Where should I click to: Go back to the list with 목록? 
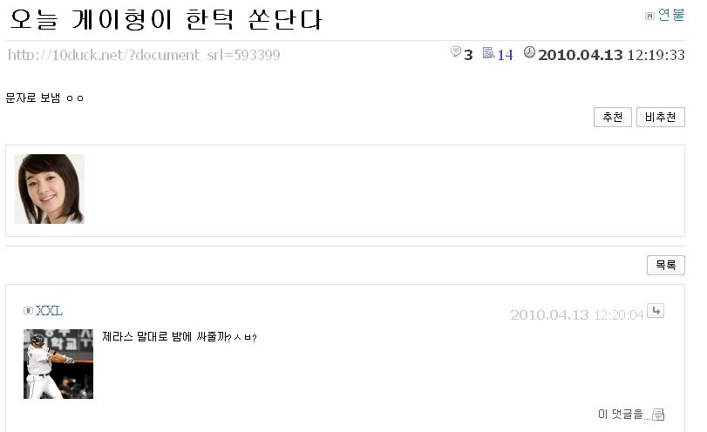pos(666,265)
